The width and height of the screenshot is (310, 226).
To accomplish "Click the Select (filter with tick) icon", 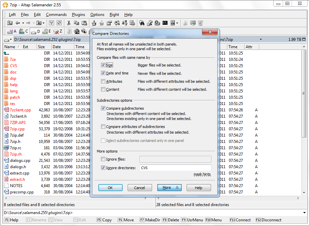I will point(51,23).
